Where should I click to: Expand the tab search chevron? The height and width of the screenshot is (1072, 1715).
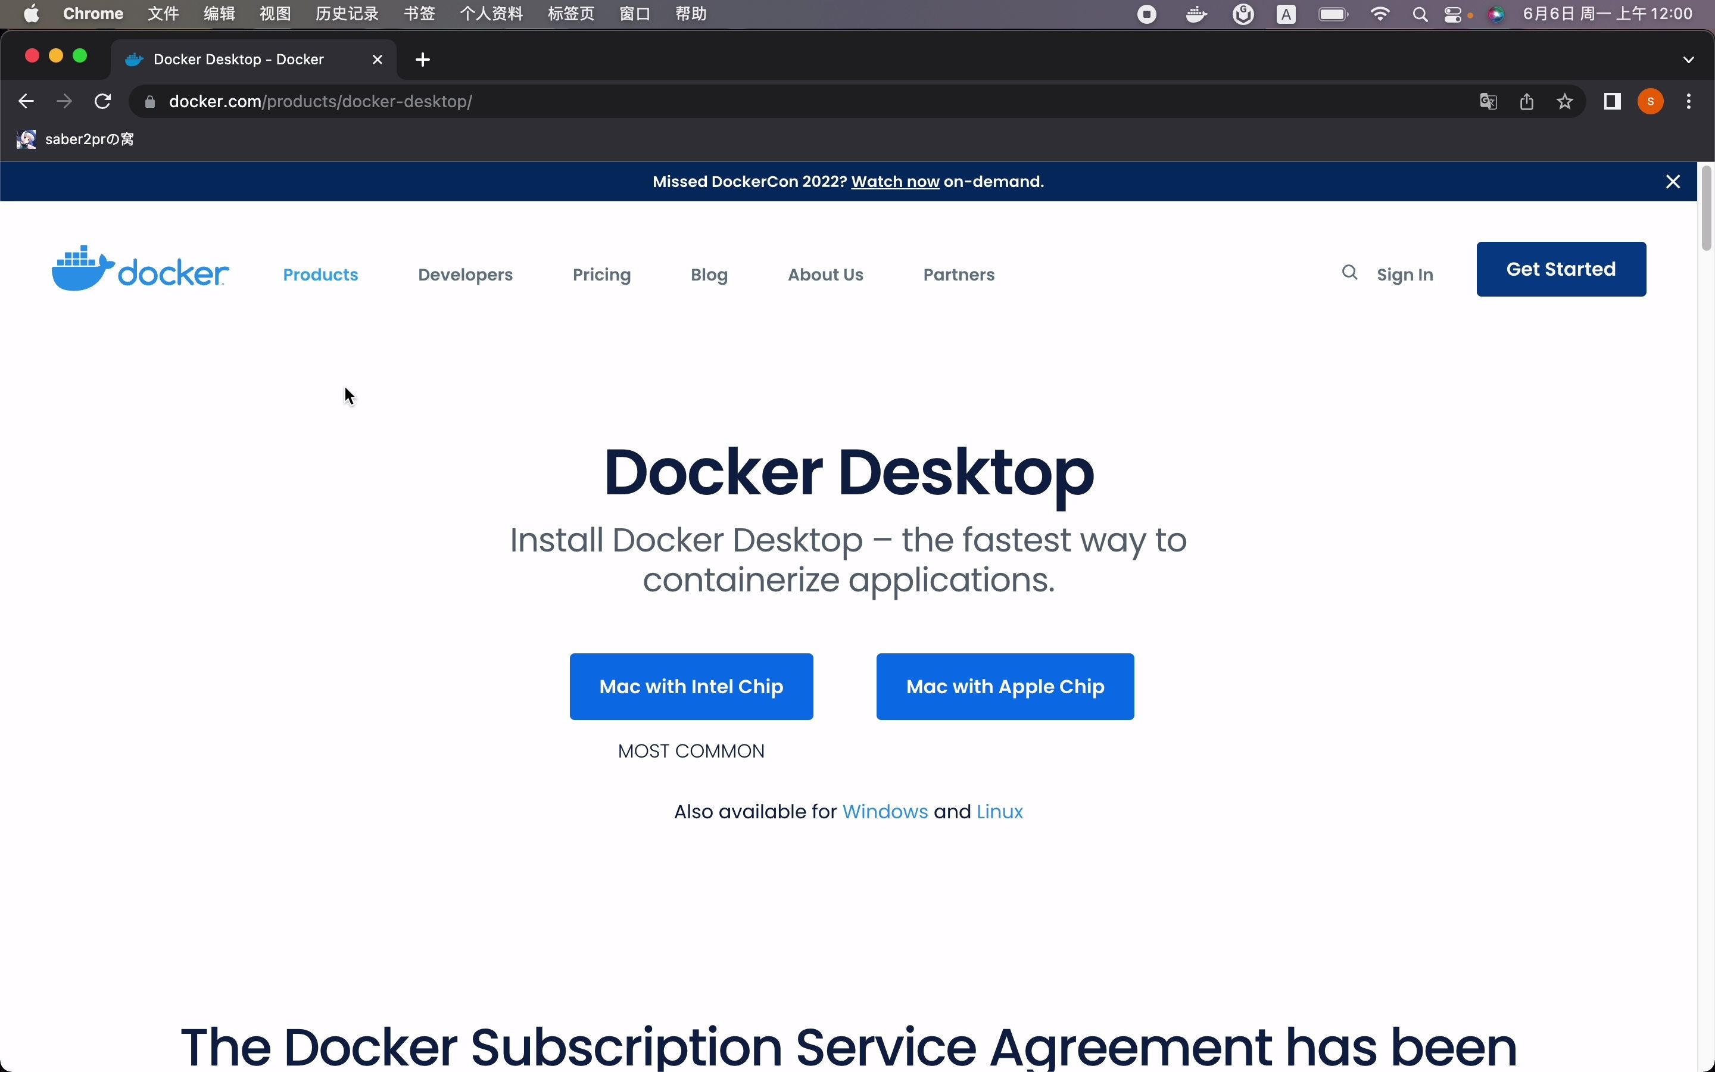1688,60
